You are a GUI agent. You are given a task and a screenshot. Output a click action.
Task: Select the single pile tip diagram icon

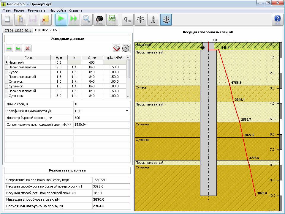pos(153,19)
